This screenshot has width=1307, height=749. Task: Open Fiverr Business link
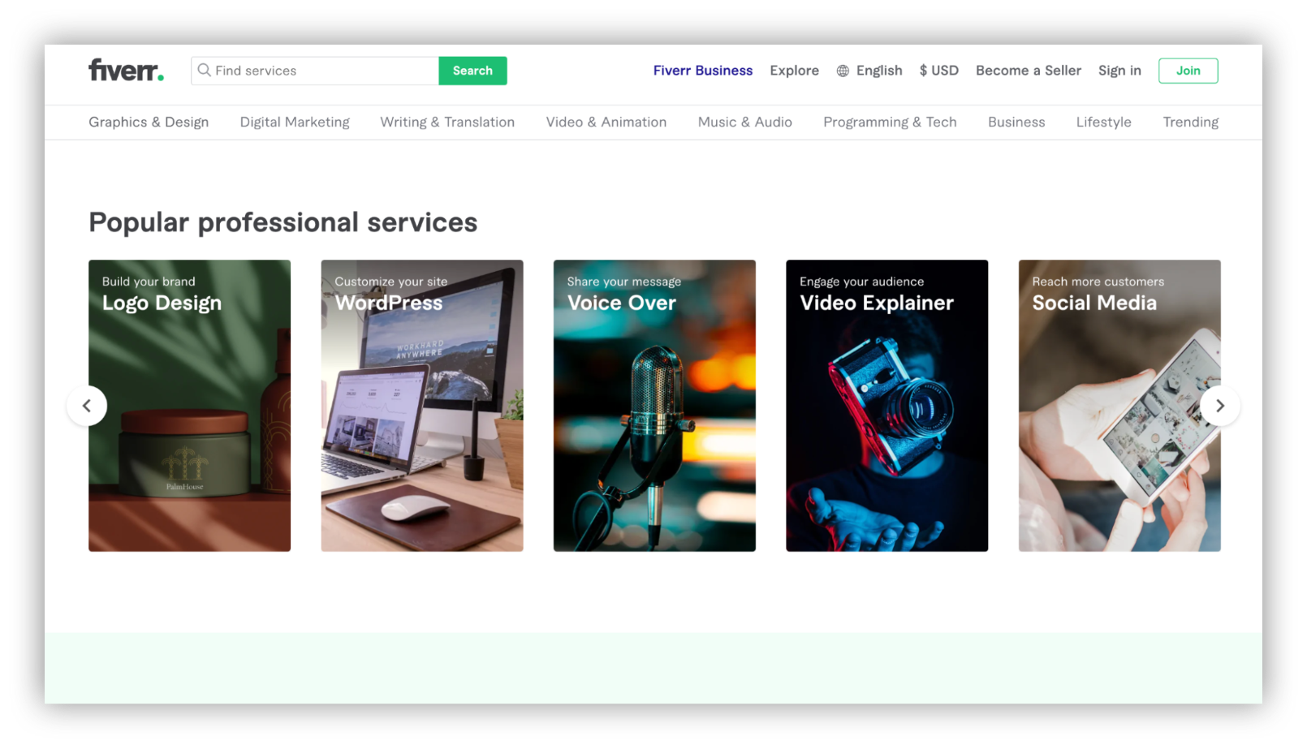703,71
